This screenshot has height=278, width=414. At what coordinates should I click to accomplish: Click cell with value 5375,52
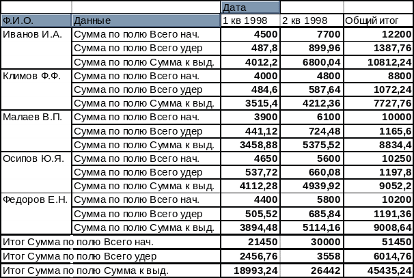click(x=312, y=145)
